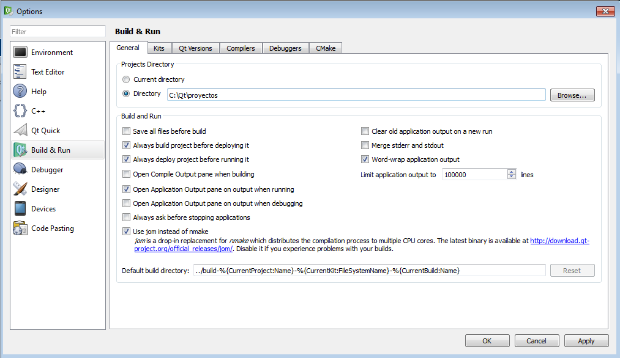This screenshot has width=620, height=358.
Task: Select the Current directory radio button
Action: coord(126,79)
